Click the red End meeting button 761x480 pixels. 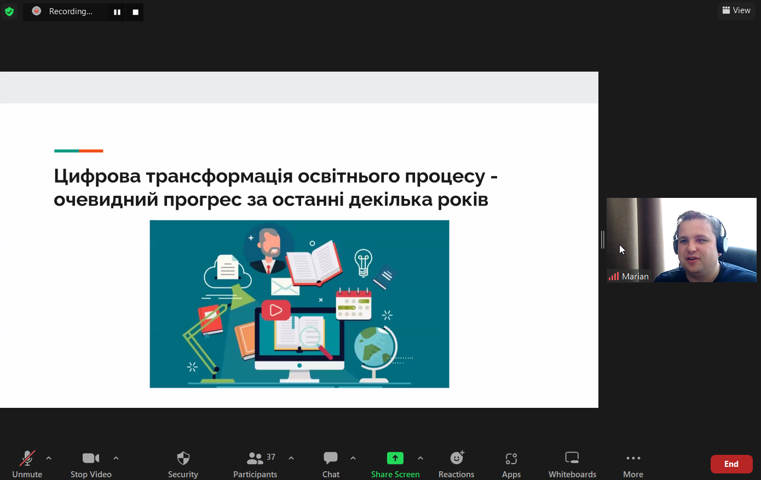point(731,464)
